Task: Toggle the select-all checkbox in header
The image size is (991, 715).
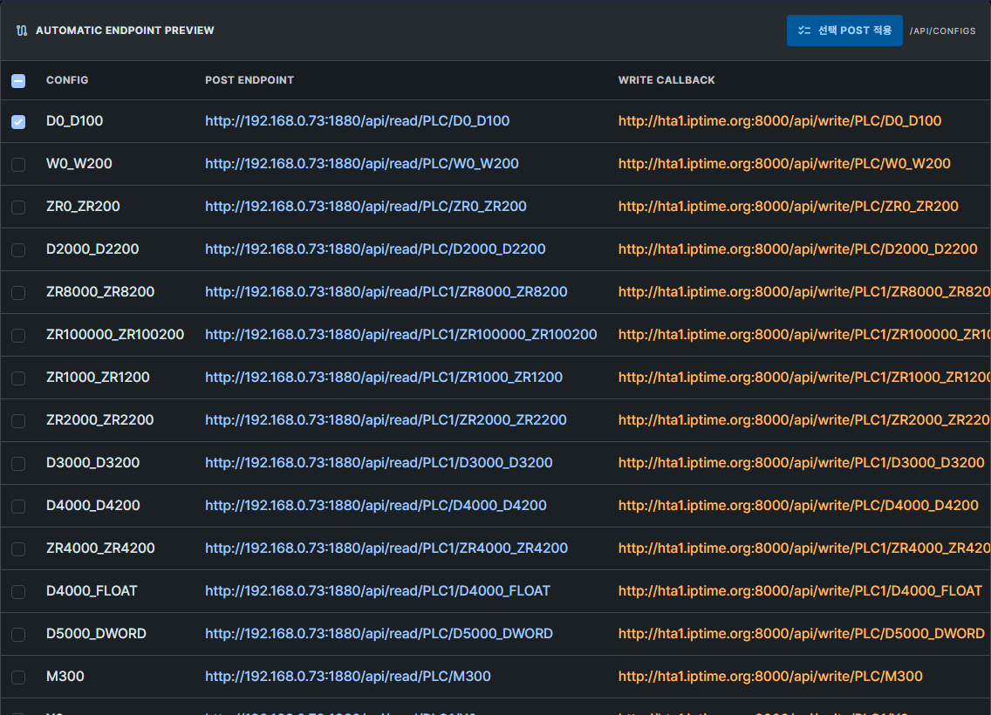Action: tap(18, 81)
